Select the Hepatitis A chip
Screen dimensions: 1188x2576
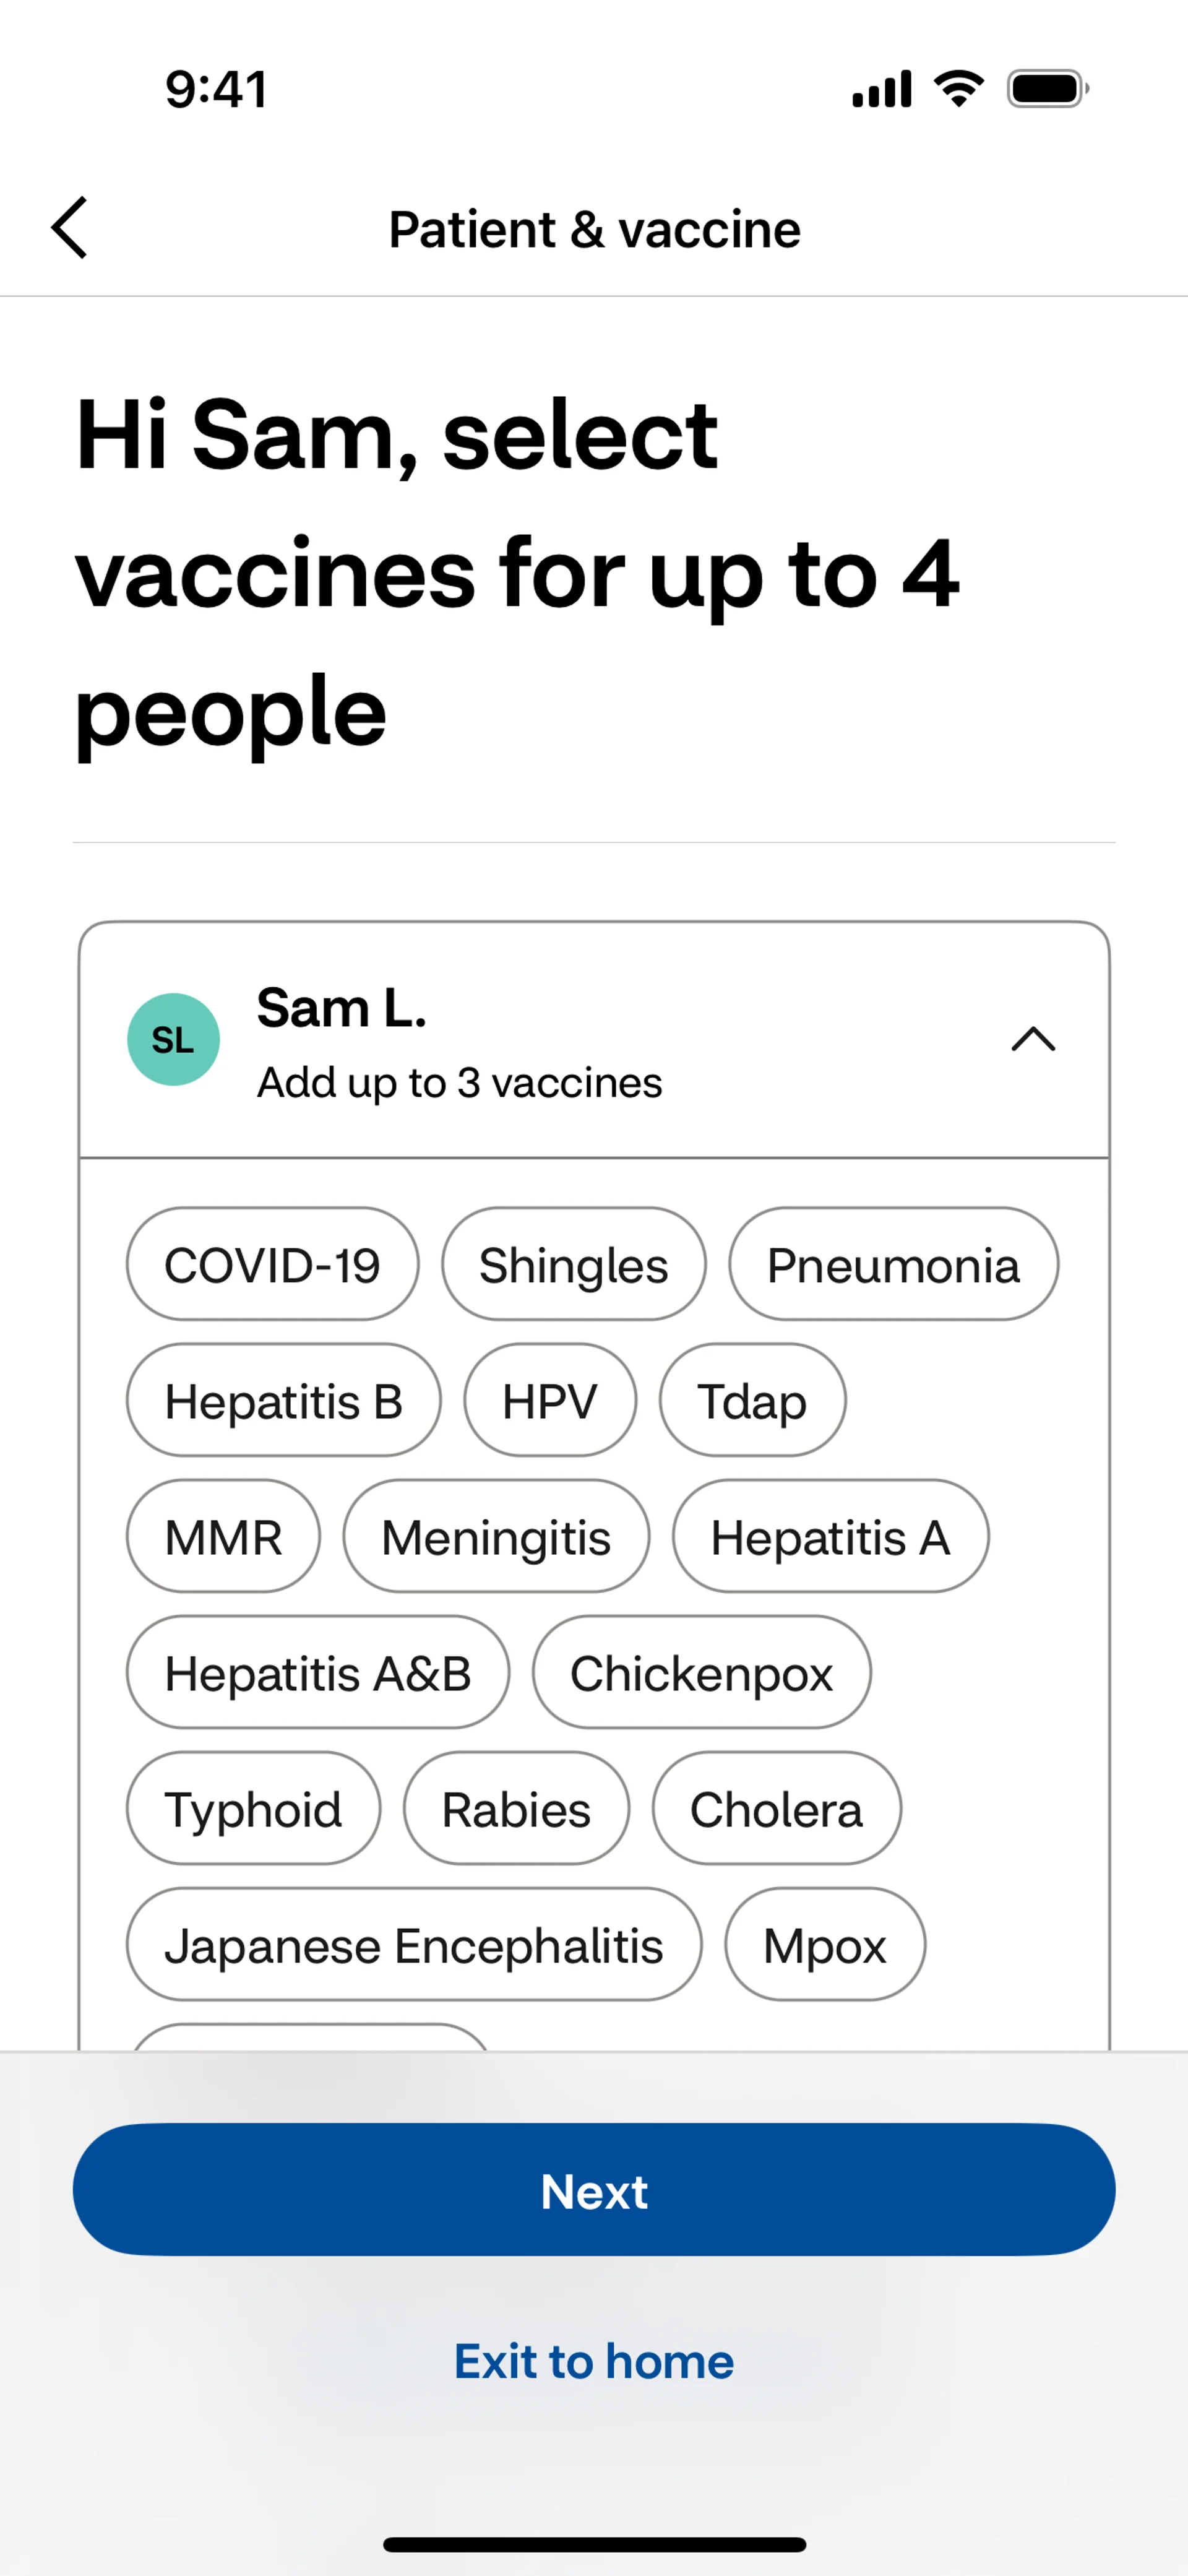[x=830, y=1537]
